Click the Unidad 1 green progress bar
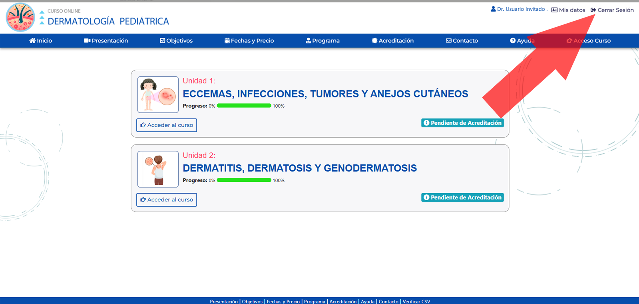 [244, 106]
